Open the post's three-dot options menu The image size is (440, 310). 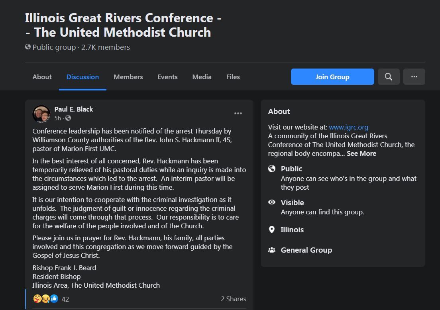click(238, 114)
